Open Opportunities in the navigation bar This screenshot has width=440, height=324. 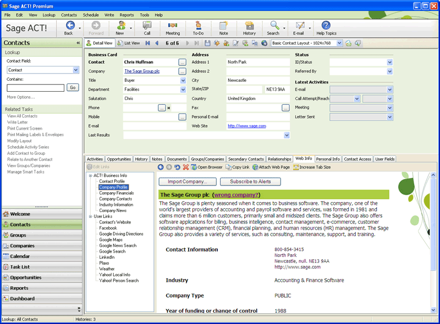(x=42, y=277)
